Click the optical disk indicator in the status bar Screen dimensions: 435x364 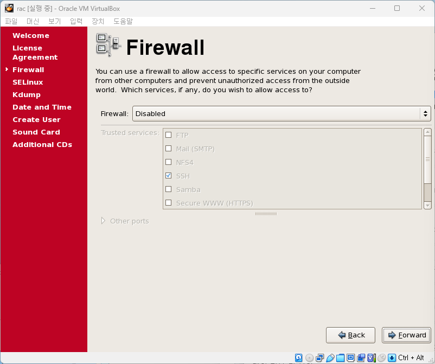pyautogui.click(x=309, y=357)
